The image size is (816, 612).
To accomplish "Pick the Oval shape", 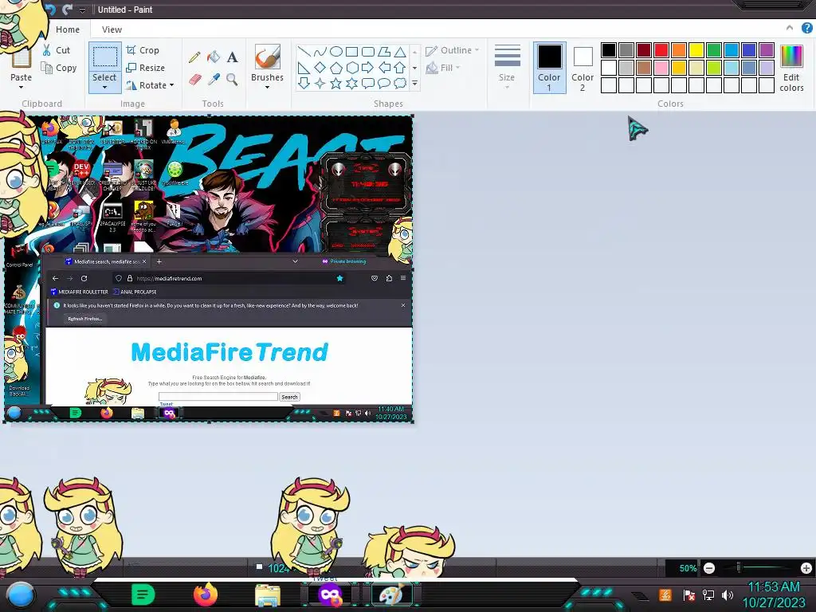I will click(x=336, y=52).
